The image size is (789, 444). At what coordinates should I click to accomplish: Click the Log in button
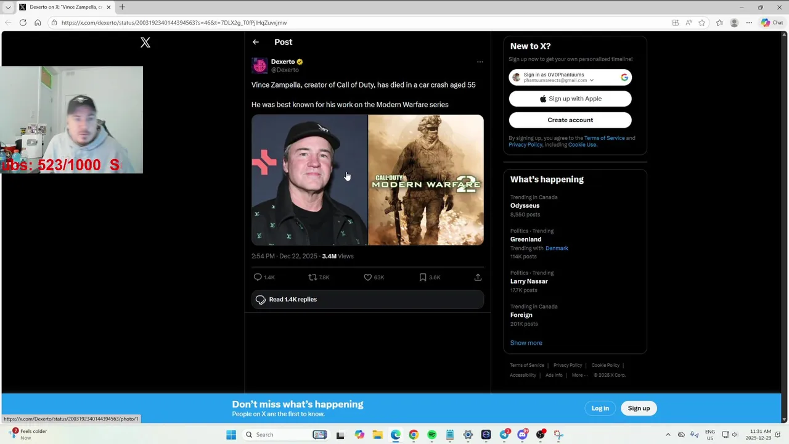600,408
